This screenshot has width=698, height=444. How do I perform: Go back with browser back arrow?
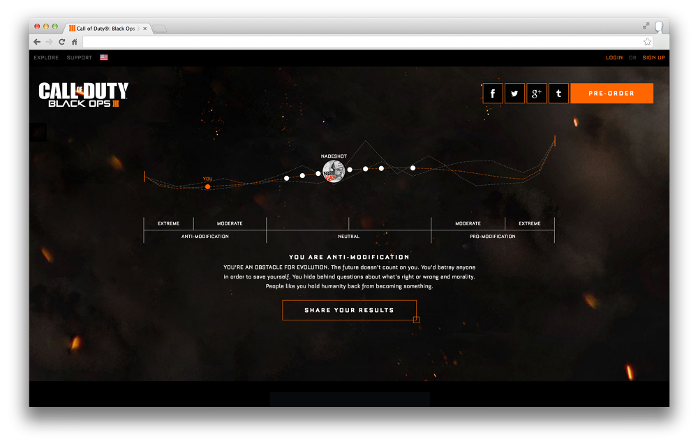37,42
